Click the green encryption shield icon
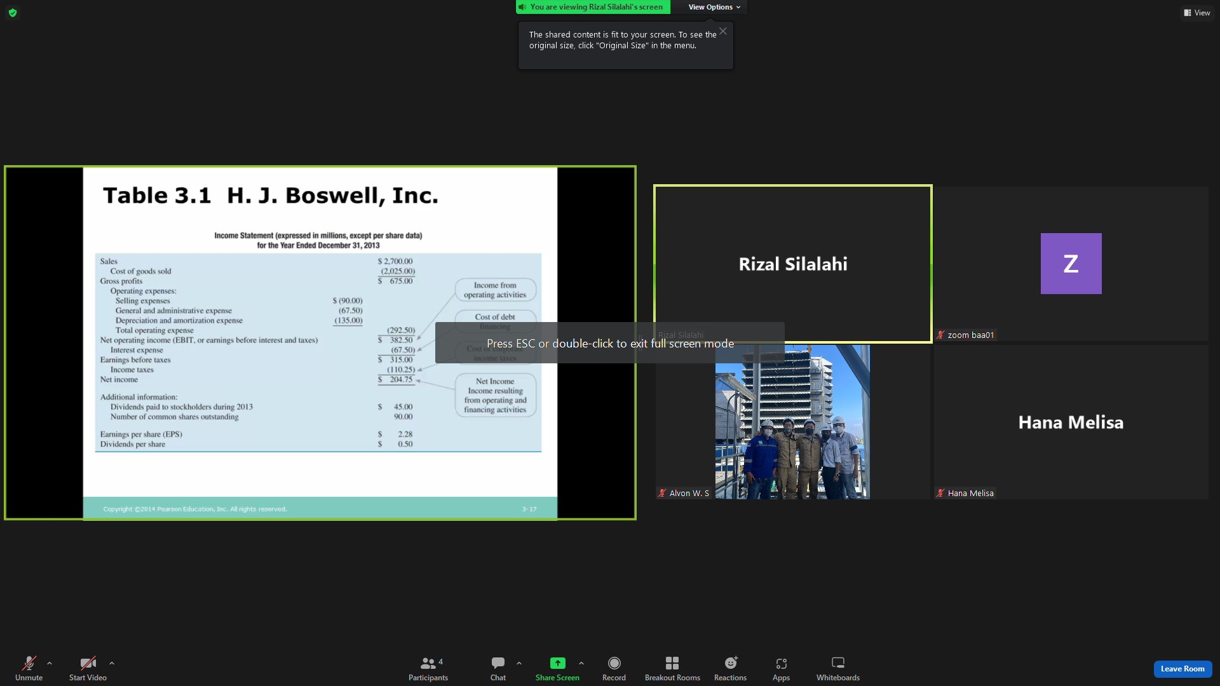Image resolution: width=1220 pixels, height=686 pixels. 13,13
